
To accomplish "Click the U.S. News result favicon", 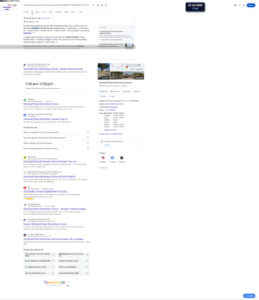I will tap(25, 235).
